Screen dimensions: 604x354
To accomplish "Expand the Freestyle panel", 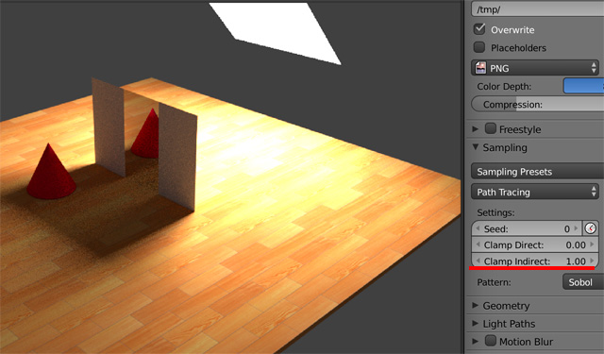I will point(476,129).
